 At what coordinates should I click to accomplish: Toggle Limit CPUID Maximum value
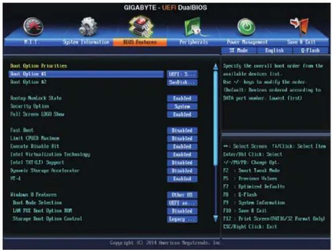(x=182, y=138)
